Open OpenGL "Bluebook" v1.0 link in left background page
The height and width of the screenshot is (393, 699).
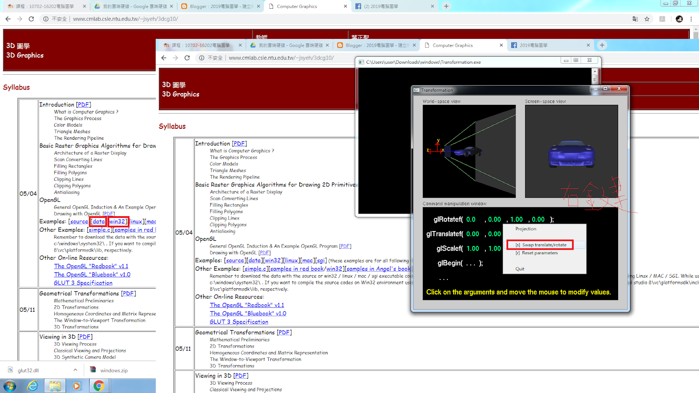click(x=92, y=275)
